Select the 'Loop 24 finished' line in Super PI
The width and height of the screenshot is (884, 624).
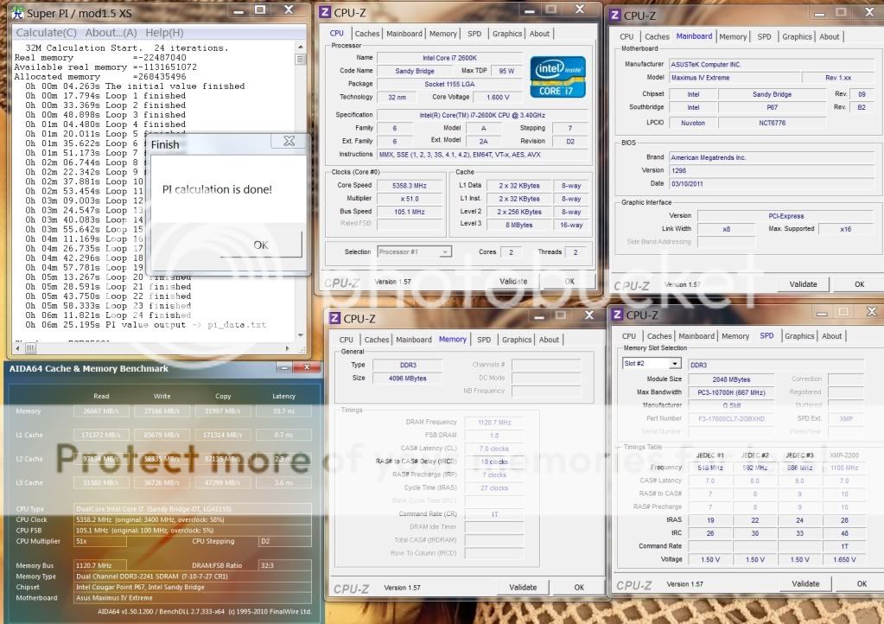point(108,315)
